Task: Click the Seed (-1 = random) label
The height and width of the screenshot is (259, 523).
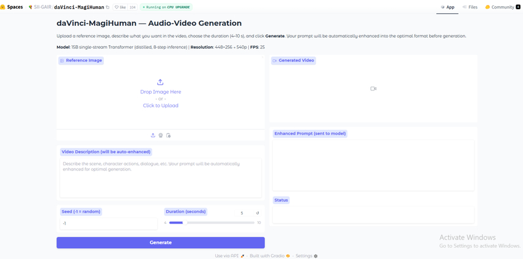Action: pyautogui.click(x=81, y=212)
